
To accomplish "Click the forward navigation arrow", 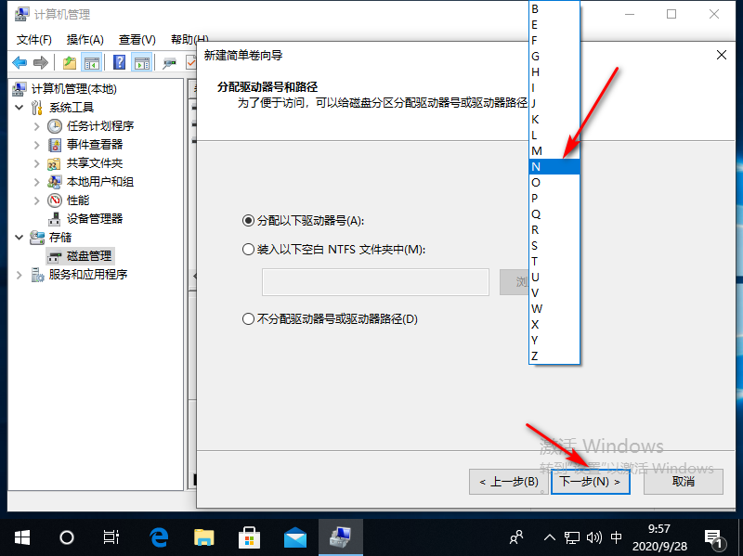I will click(x=39, y=62).
